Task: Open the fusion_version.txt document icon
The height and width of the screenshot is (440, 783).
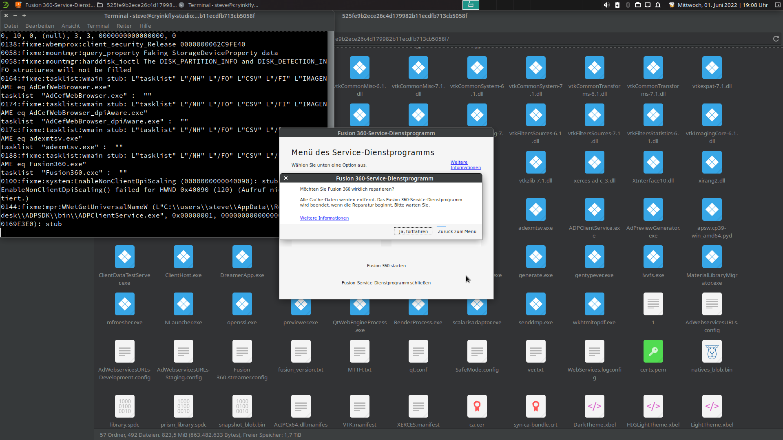Action: [301, 351]
